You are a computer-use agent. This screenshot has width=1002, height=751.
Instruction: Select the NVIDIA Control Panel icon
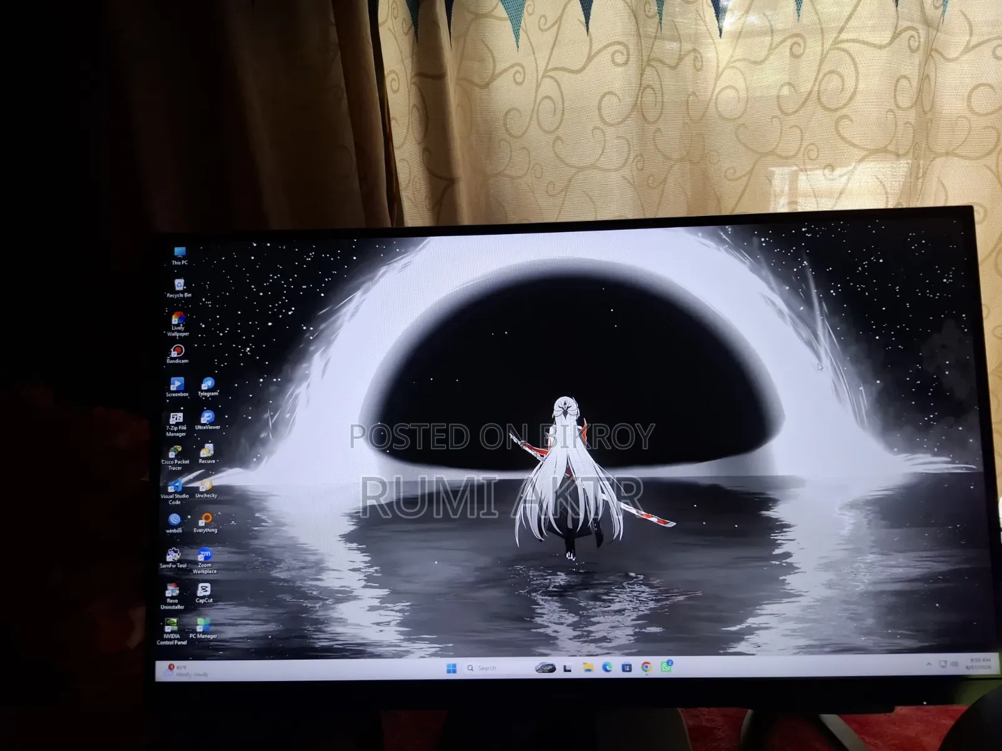click(x=172, y=631)
